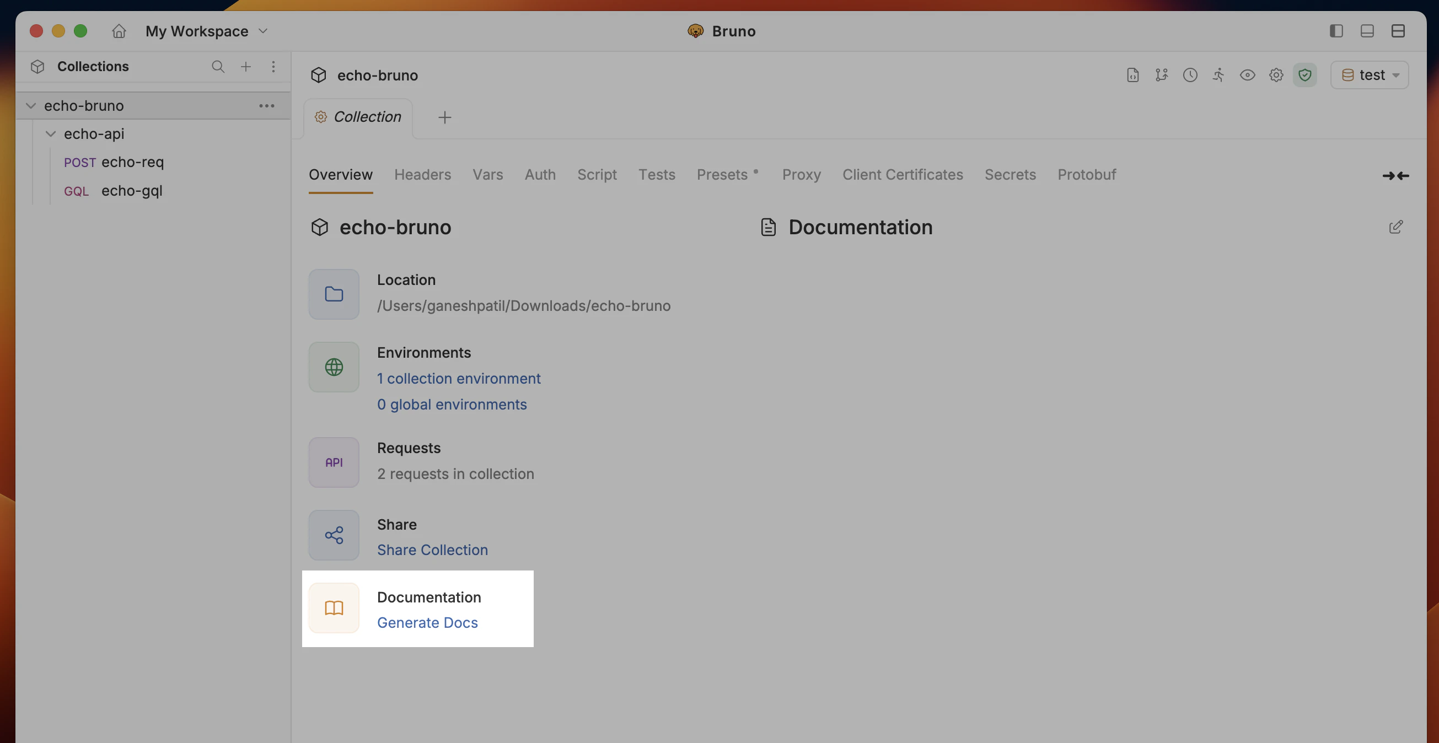Launch the collection runner icon

[1218, 74]
